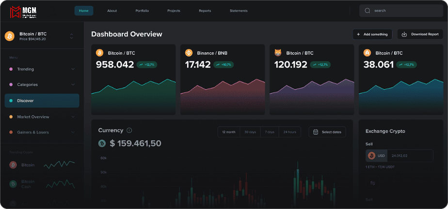The height and width of the screenshot is (209, 448).
Task: Expand the Trending menu chevron
Action: tap(73, 69)
